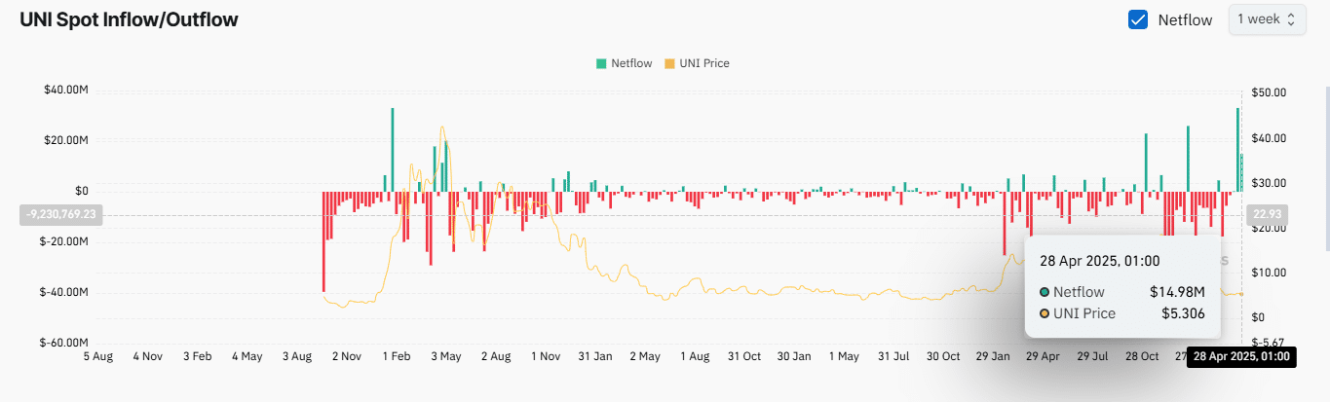Click the 3 Aug date label
The height and width of the screenshot is (402, 1330).
296,357
